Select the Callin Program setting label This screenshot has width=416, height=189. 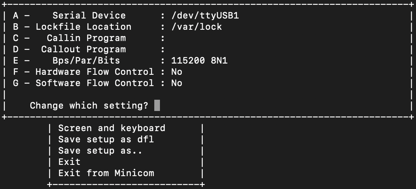(x=86, y=38)
